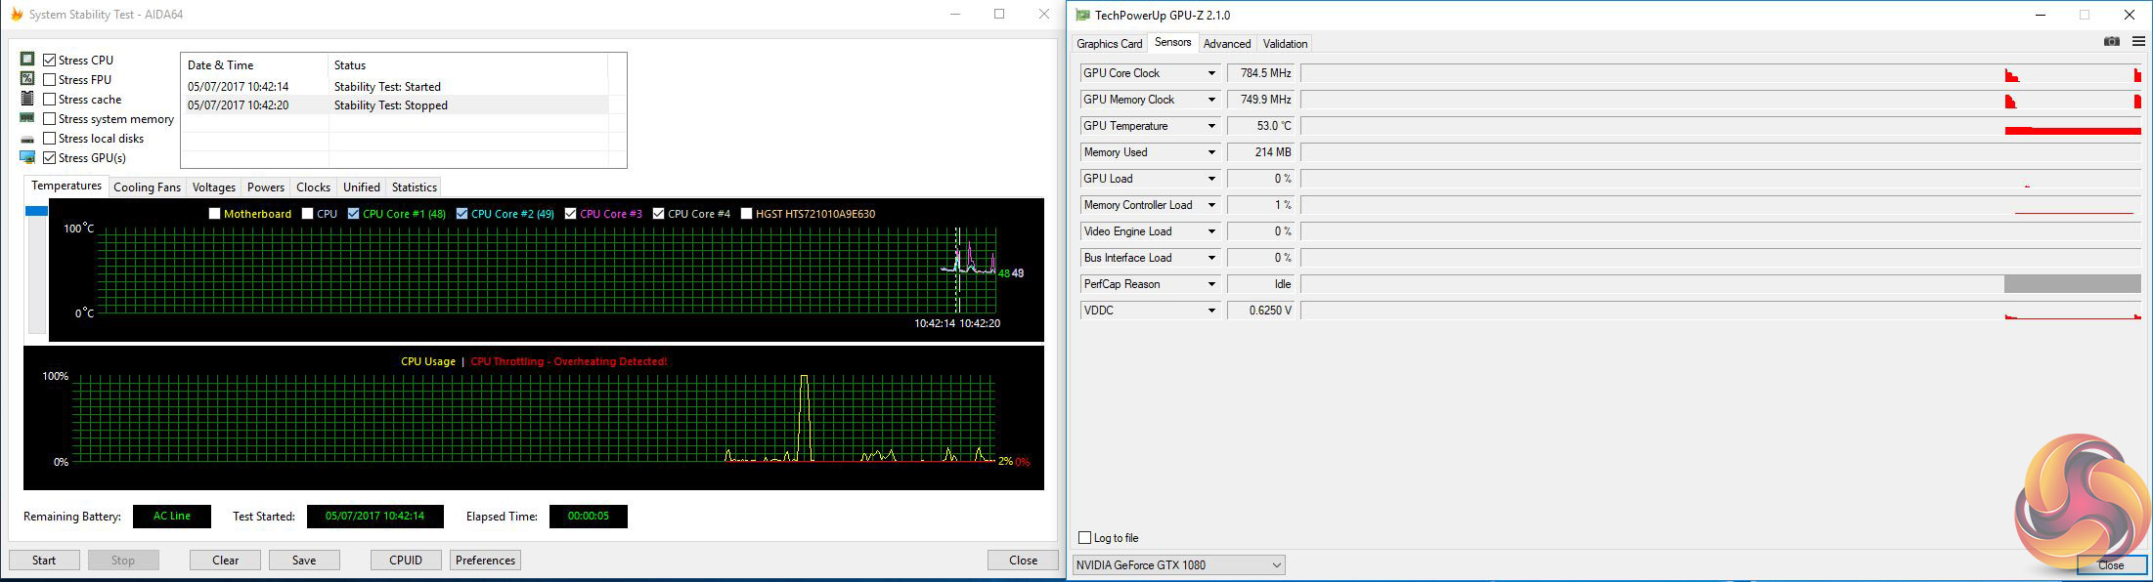Enable the Log to file checkbox
This screenshot has width=2153, height=582.
click(1084, 538)
